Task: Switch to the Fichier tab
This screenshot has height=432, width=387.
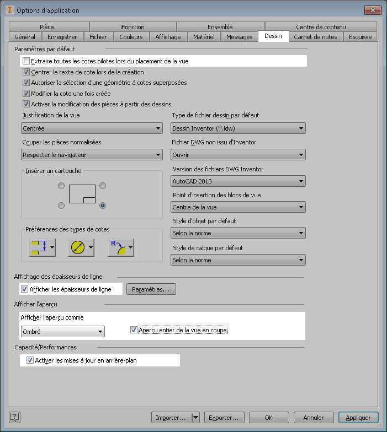Action: point(98,36)
